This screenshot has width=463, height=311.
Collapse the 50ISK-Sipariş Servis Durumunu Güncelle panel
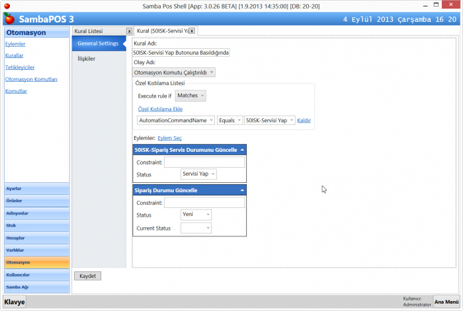coord(241,151)
